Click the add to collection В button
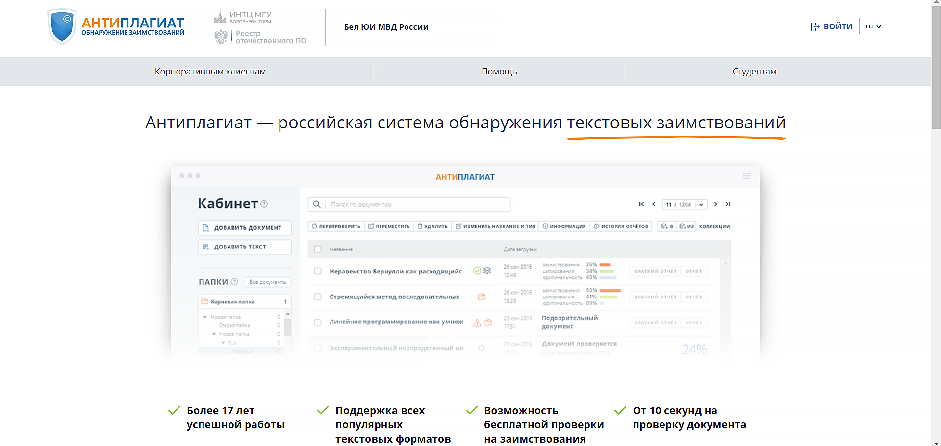941x446 pixels. click(667, 226)
